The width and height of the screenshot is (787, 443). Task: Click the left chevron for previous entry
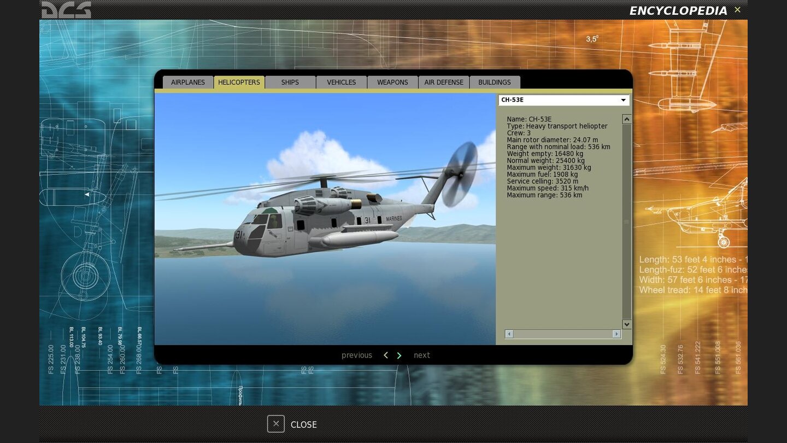click(386, 355)
